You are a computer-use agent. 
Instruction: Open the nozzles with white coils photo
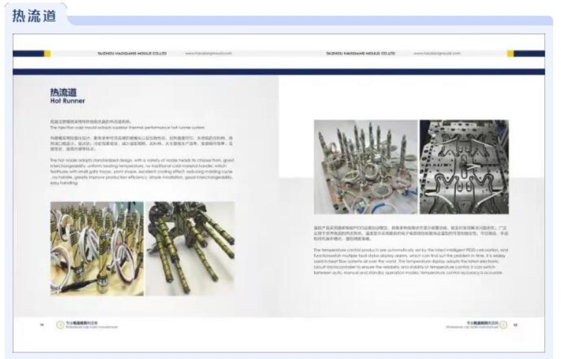pos(97,248)
